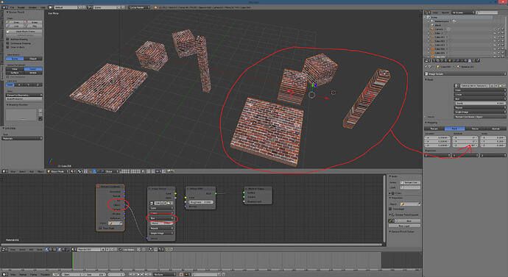Open the Window menu
This screenshot has width=508, height=277.
tap(32, 7)
